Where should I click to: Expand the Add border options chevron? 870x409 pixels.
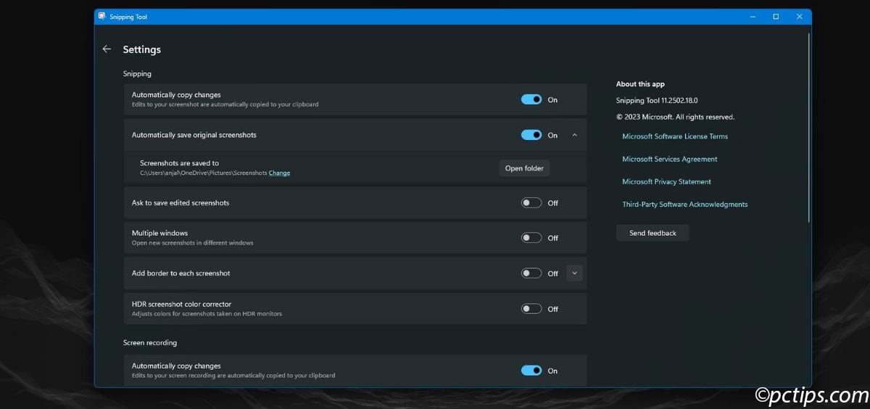tap(574, 273)
